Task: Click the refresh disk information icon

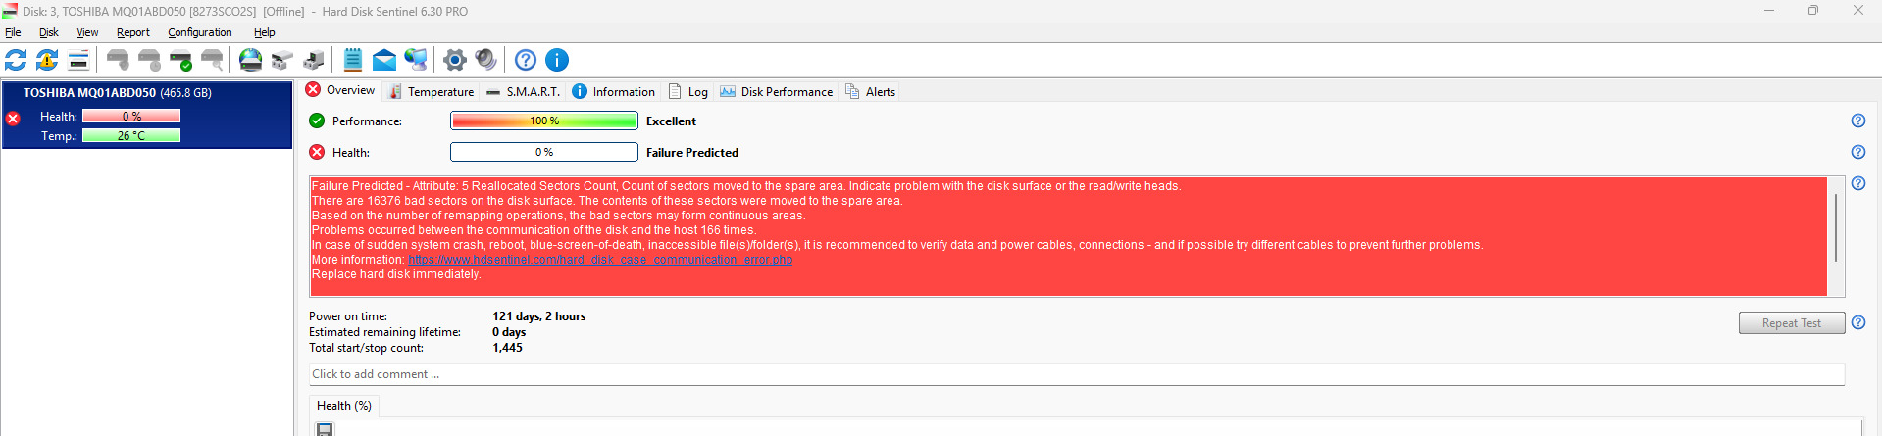Action: [x=16, y=60]
